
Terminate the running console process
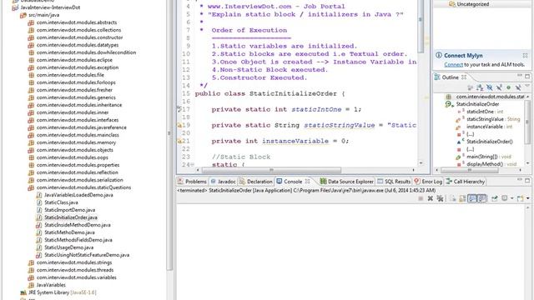421,198
